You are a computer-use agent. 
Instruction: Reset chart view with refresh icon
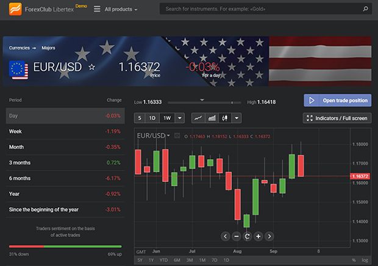tap(248, 236)
